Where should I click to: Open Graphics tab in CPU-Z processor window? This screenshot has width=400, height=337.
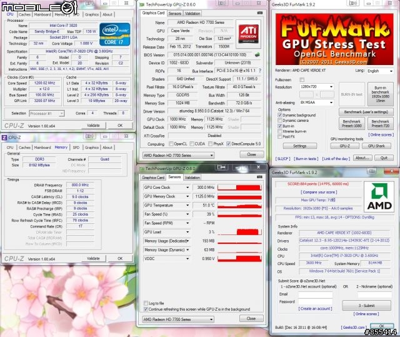(x=92, y=14)
